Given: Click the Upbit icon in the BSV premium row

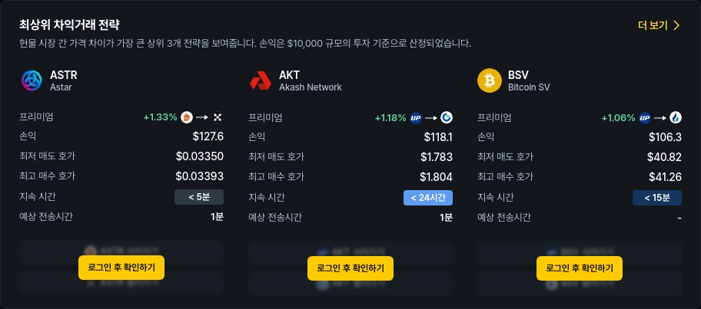Looking at the screenshot, I should (x=645, y=118).
